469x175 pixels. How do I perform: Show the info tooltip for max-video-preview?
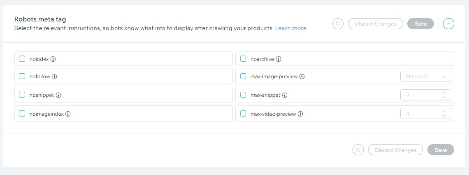[300, 114]
